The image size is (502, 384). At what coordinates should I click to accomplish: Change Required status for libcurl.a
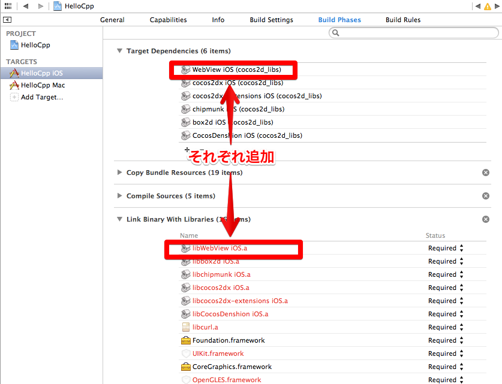446,327
